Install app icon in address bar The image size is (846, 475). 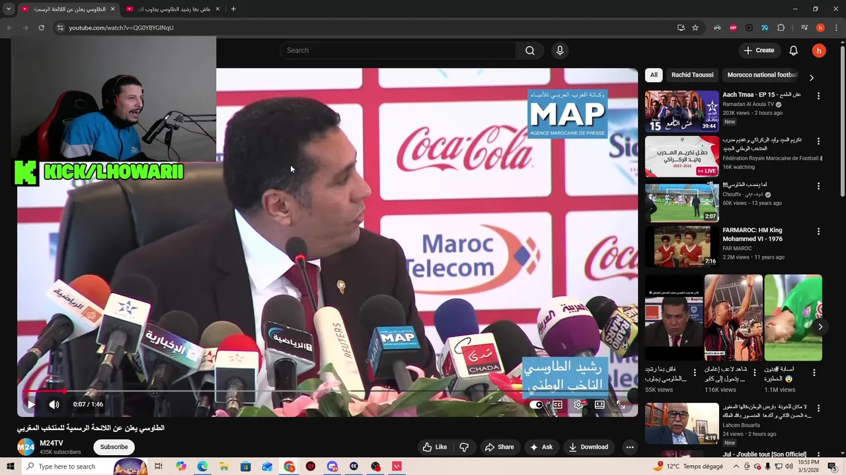[x=681, y=28]
